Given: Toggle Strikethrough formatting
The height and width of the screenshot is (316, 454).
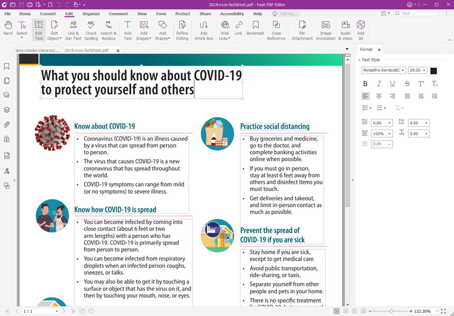Looking at the screenshot, I should [x=407, y=83].
